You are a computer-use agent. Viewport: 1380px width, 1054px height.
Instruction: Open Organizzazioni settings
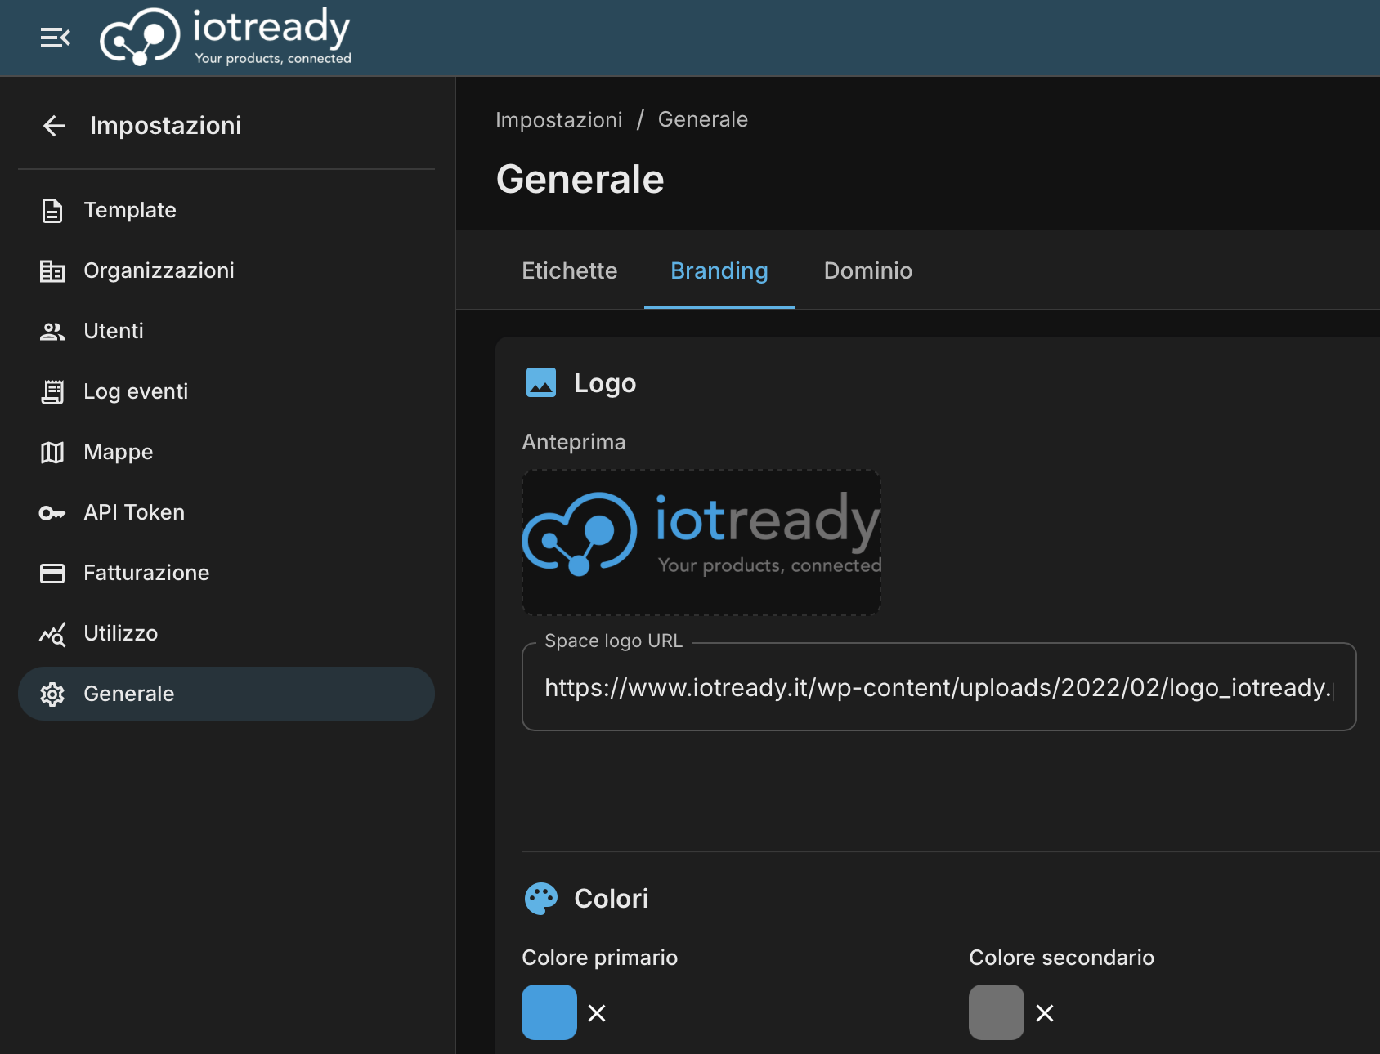[226, 271]
